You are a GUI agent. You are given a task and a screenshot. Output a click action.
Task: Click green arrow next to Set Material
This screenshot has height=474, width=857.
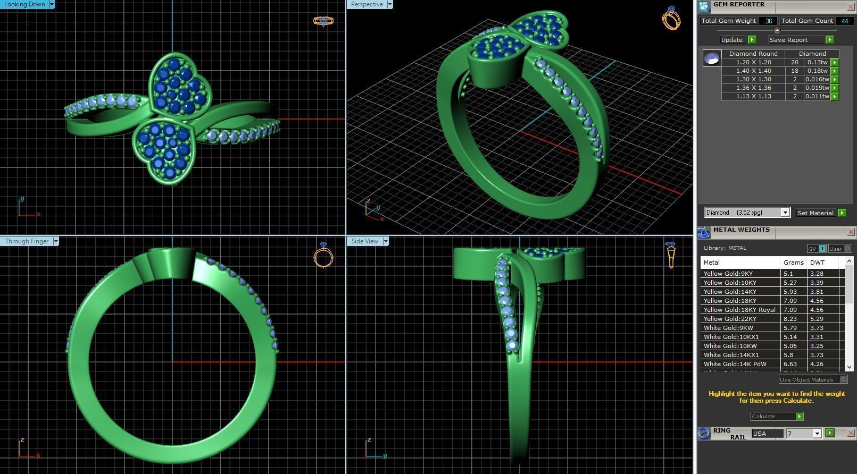842,213
